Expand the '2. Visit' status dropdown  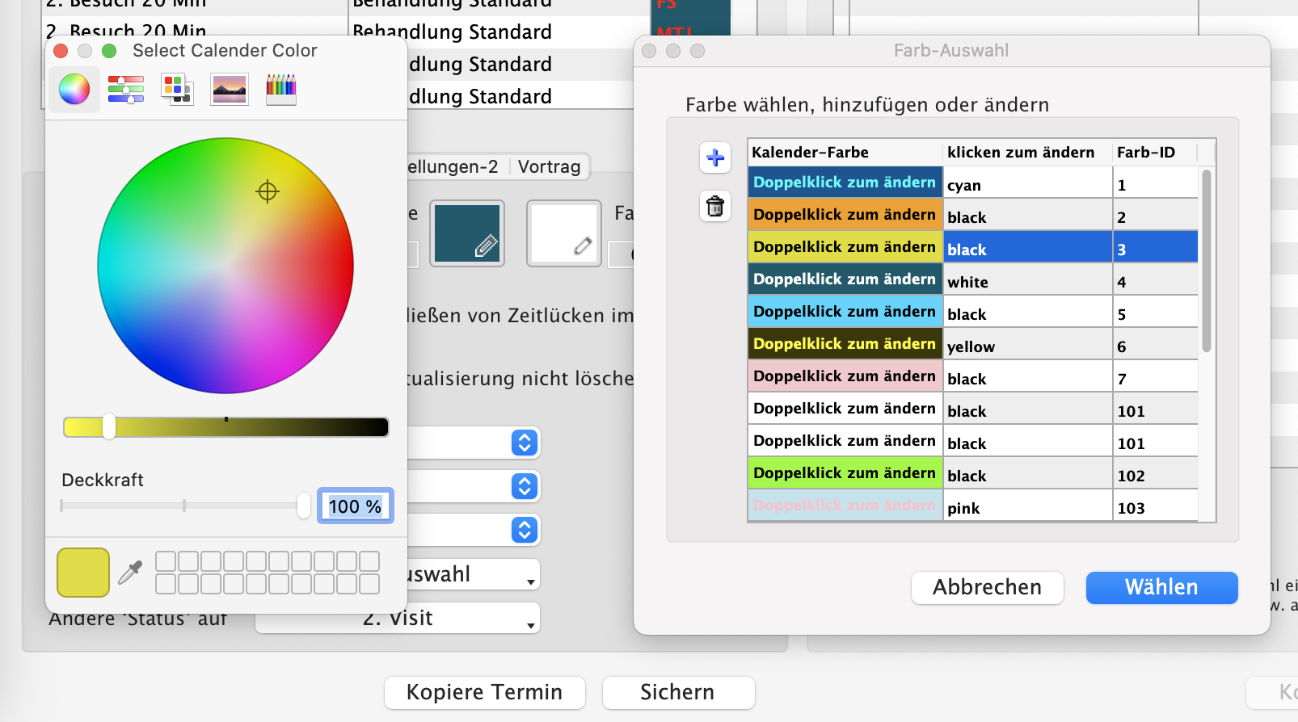[398, 619]
